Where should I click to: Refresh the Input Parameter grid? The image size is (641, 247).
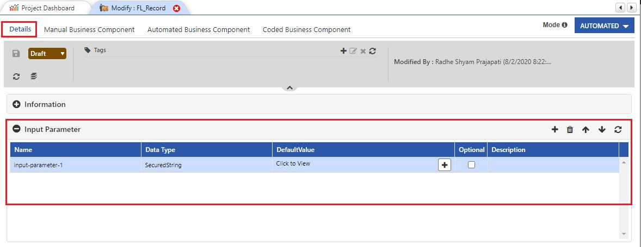[x=618, y=130]
